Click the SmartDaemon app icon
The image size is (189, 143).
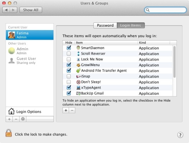pos(78,48)
